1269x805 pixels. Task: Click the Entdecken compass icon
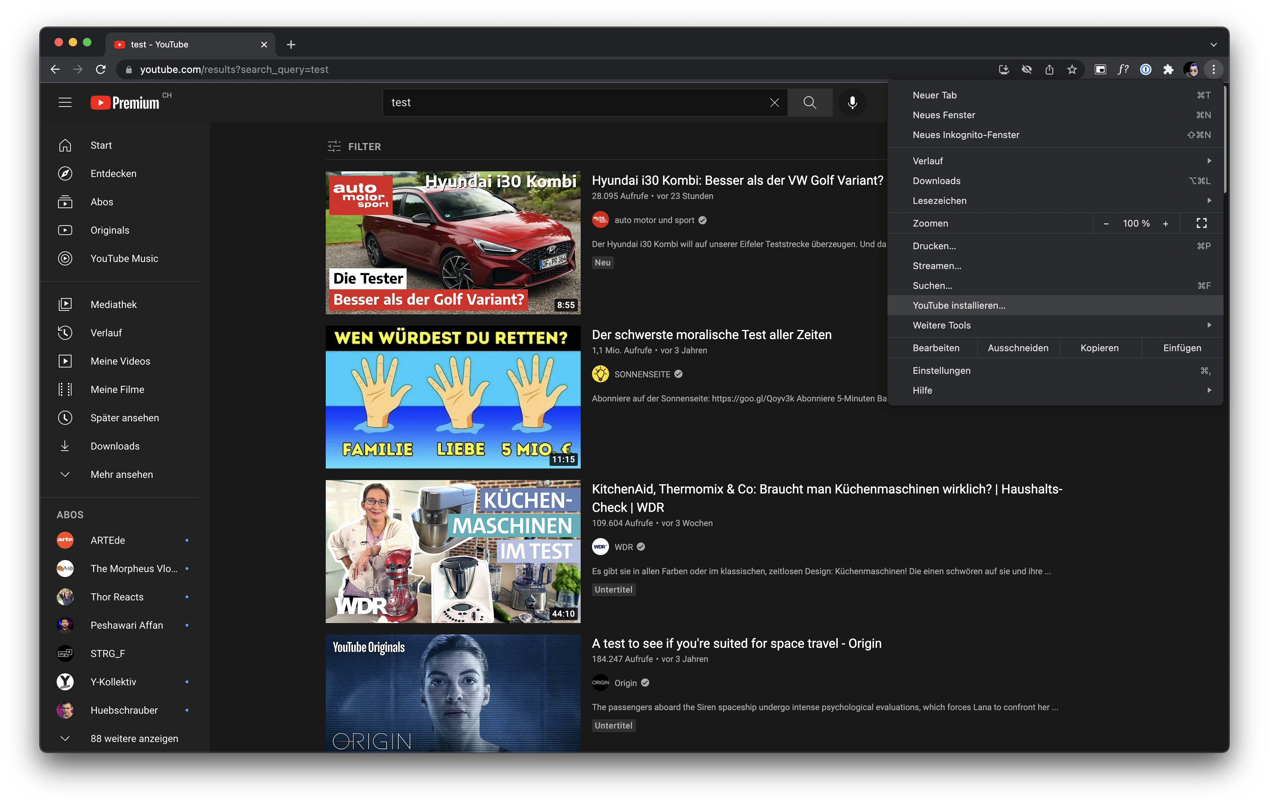click(65, 174)
